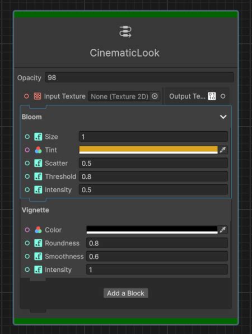Click the eyedropper icon for Vignette Color
This screenshot has height=334, width=252.
tap(223, 230)
